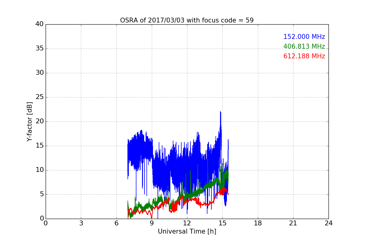Select the green 406.813 MHz legend label
The width and height of the screenshot is (365, 243).
coord(304,46)
